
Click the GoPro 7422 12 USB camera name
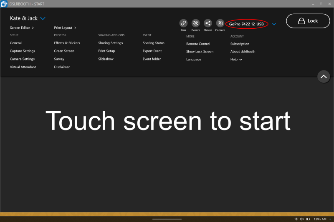coord(246,24)
